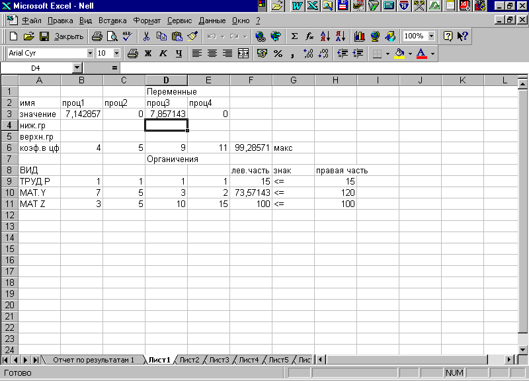Select row 10 header
The height and width of the screenshot is (381, 529).
[x=9, y=192]
